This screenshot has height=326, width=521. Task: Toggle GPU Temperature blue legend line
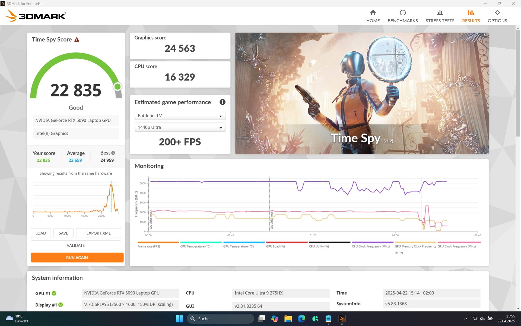click(244, 242)
